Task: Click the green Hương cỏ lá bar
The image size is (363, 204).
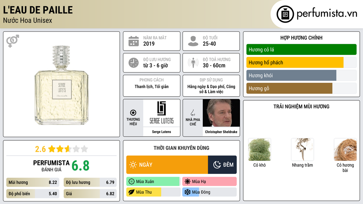Action: [x=301, y=50]
